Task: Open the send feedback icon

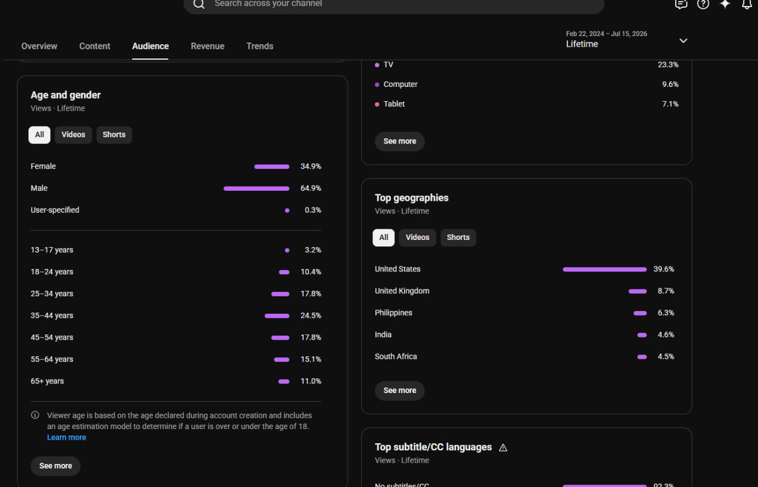Action: (681, 4)
